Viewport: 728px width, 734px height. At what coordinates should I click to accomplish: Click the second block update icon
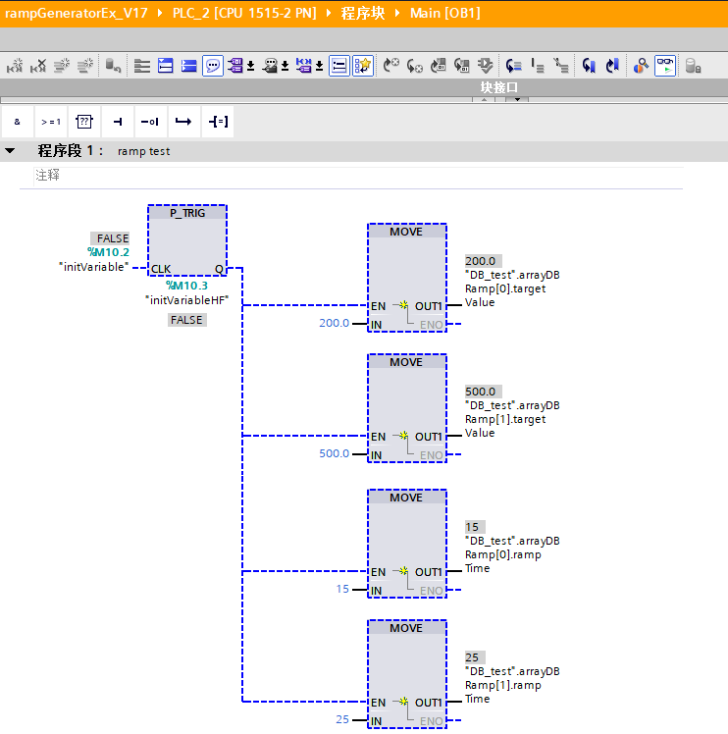point(461,66)
